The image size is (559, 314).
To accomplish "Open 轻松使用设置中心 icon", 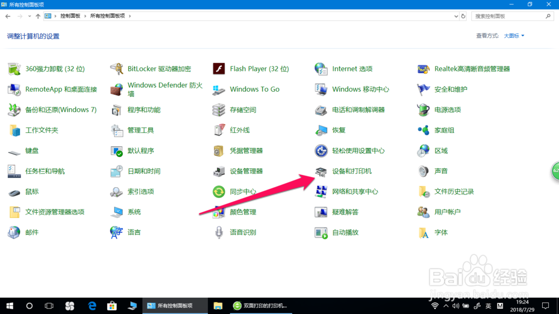I will click(321, 151).
